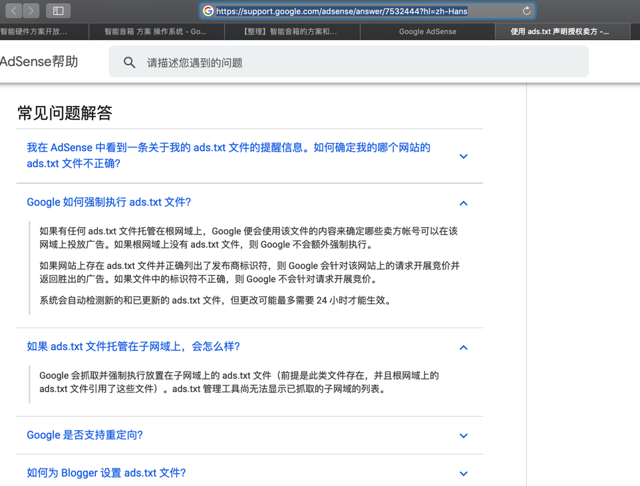Image resolution: width=640 pixels, height=486 pixels.
Task: Click paragraph starting 如果网站上存在 ads.txt
Action: click(x=249, y=272)
